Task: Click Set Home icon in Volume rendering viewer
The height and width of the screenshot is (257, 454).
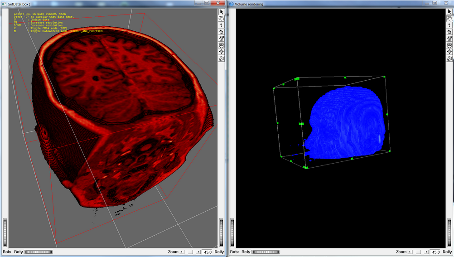Action: (449, 39)
